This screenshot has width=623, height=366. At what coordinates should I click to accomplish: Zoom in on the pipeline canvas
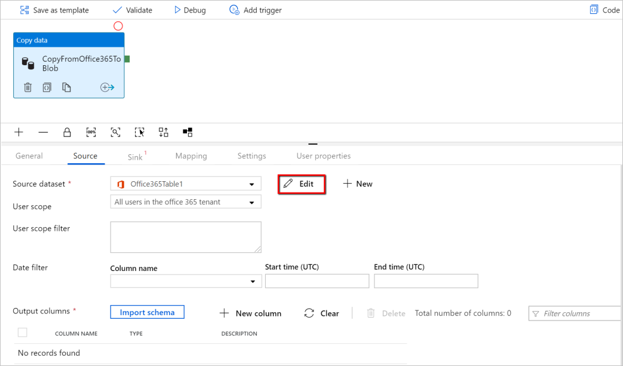19,132
